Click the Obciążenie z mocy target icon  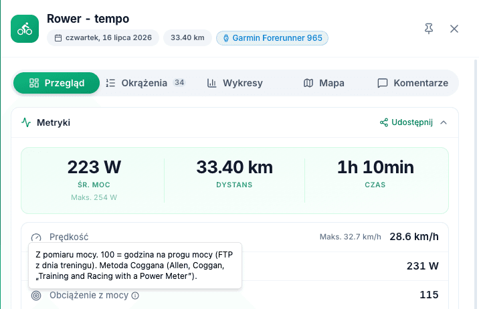(36, 296)
